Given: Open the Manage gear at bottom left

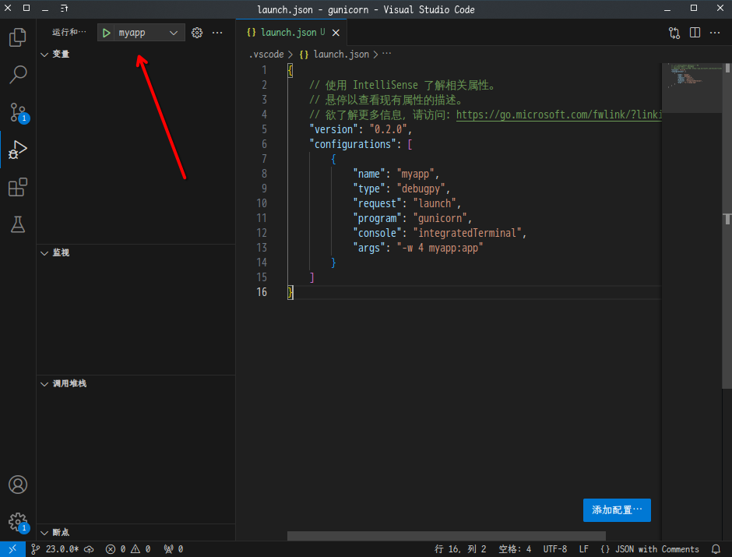Looking at the screenshot, I should tap(17, 521).
